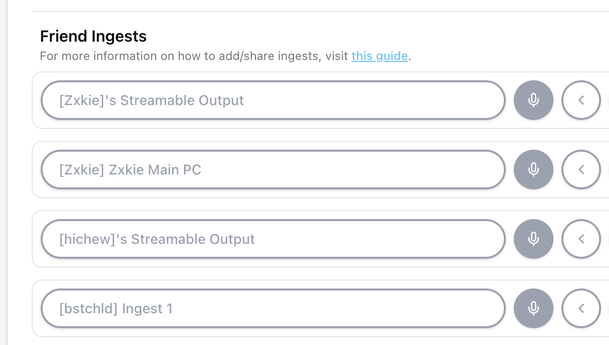Click the [Zxkie]'s Streamable Output name field
Viewport: 609px width, 345px height.
pyautogui.click(x=273, y=100)
